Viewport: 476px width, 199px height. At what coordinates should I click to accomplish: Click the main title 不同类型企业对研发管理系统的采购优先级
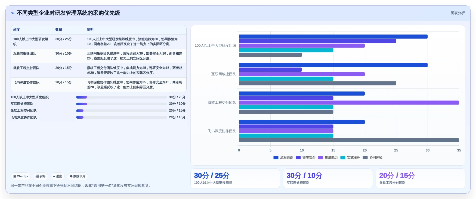coord(68,13)
